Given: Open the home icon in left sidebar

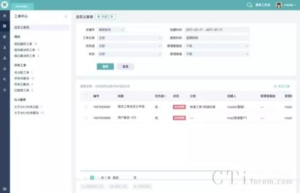Looking at the screenshot, I should 4,16.
